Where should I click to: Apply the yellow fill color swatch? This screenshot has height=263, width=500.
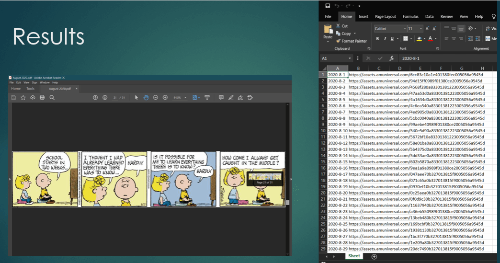click(x=420, y=39)
